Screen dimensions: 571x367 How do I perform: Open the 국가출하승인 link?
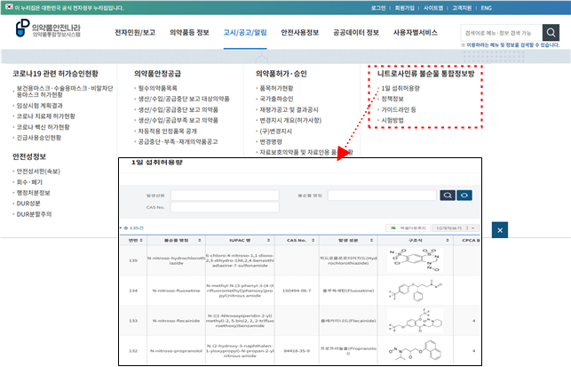(276, 99)
